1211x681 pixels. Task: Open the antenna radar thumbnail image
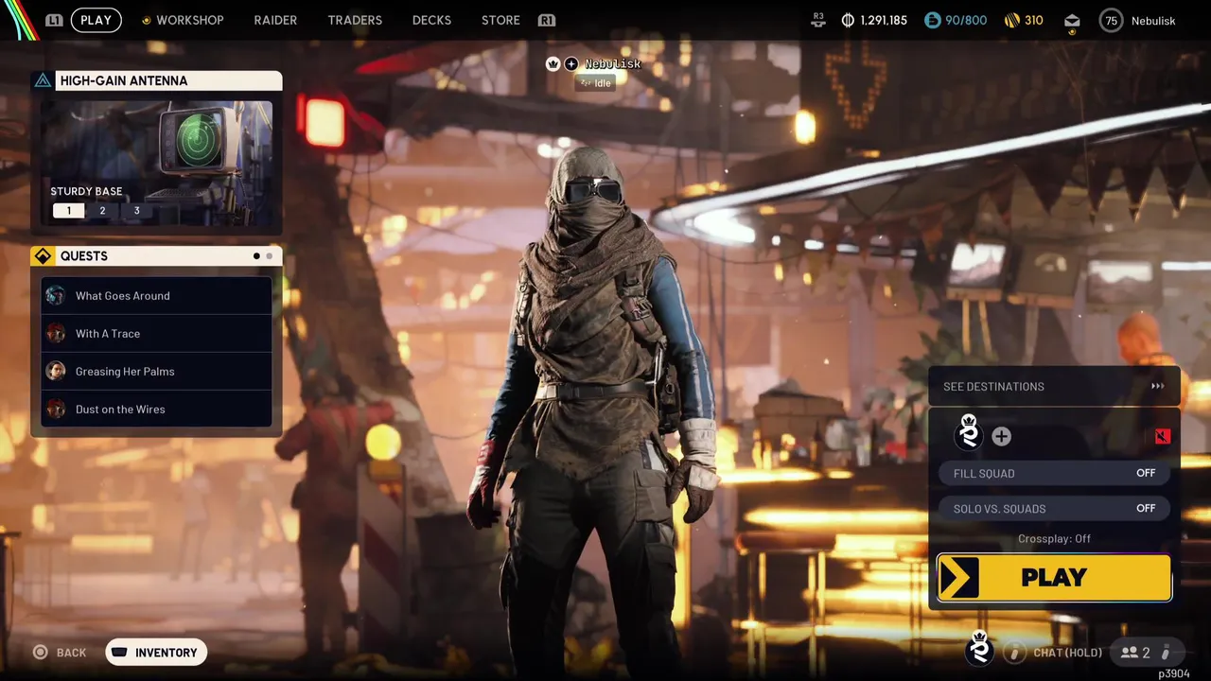pyautogui.click(x=157, y=163)
